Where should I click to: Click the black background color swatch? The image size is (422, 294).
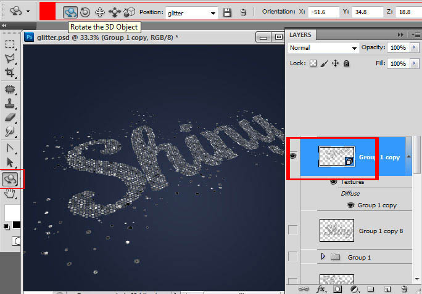(17, 224)
